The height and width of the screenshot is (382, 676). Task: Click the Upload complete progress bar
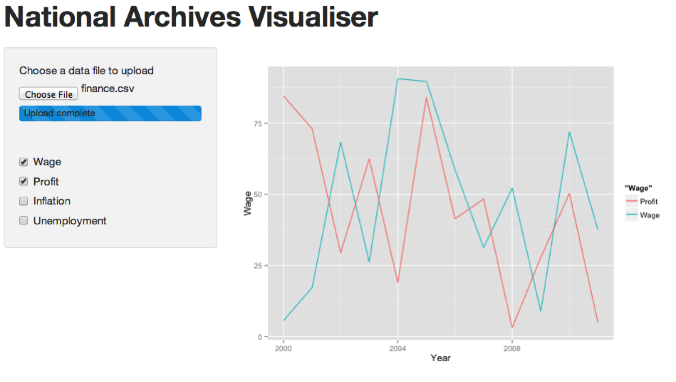pos(110,114)
